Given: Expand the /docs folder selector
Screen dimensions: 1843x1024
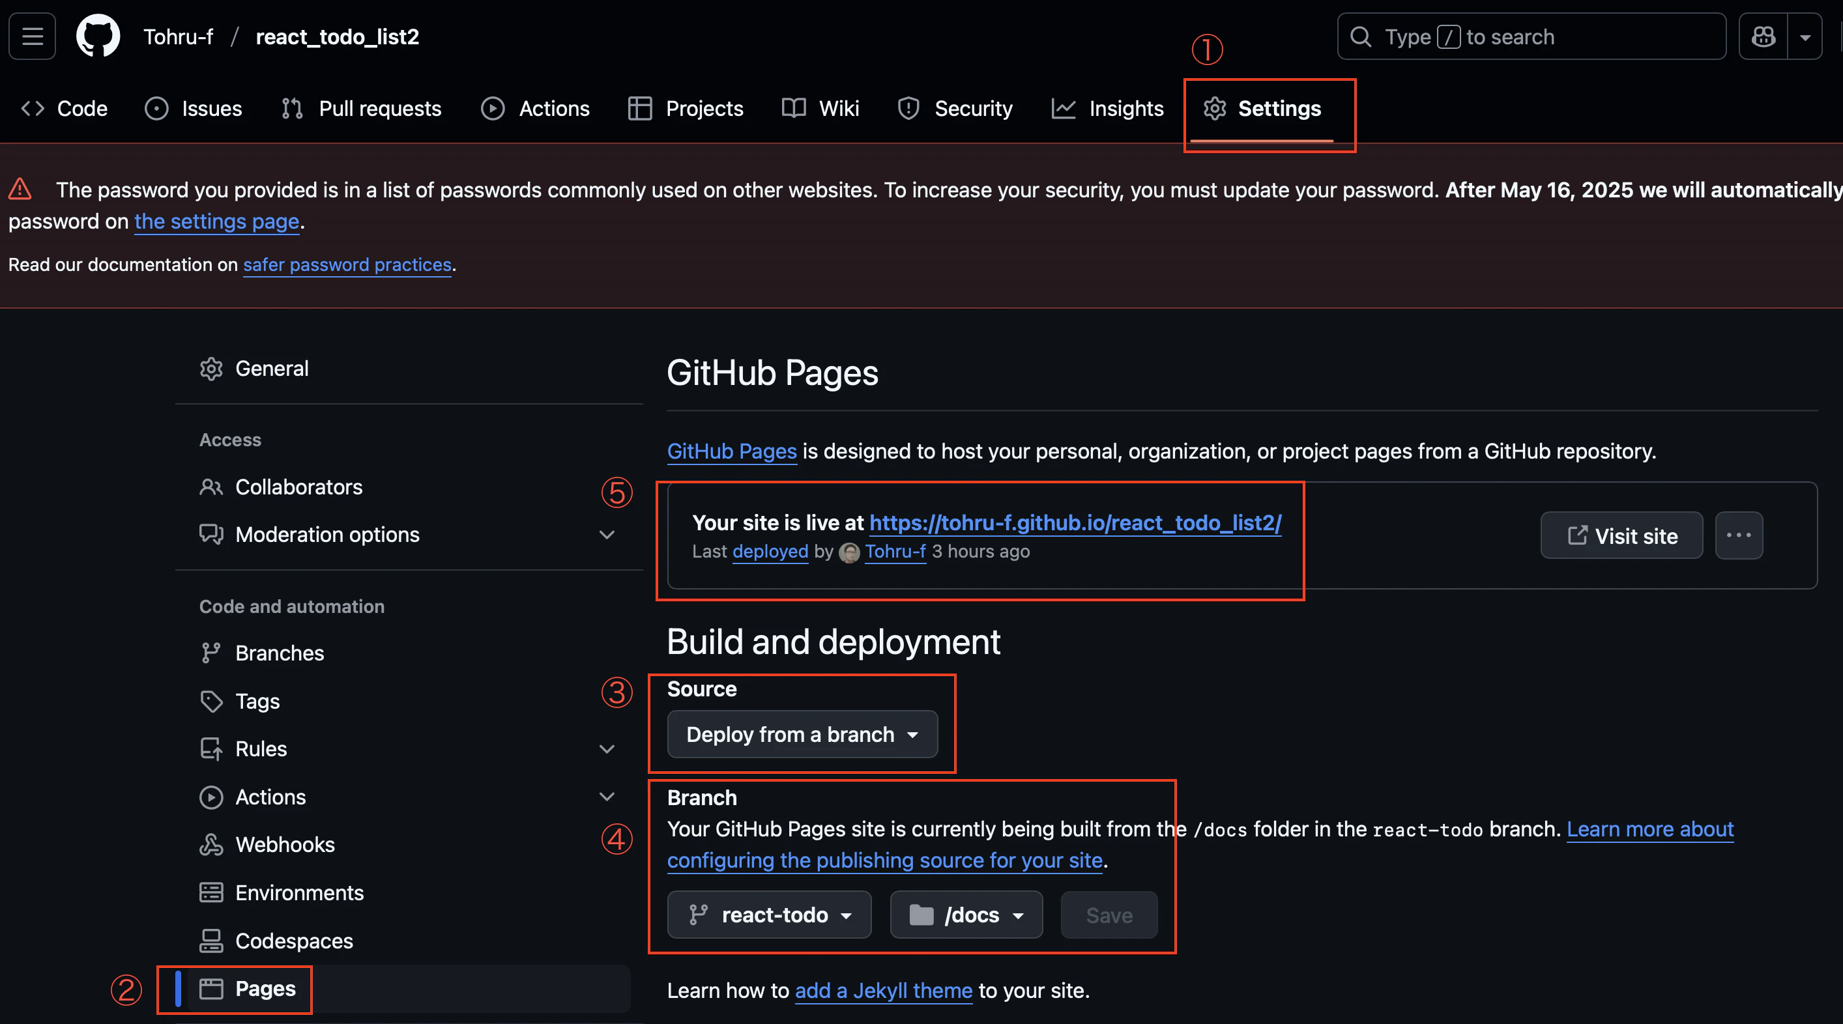Looking at the screenshot, I should 965,915.
